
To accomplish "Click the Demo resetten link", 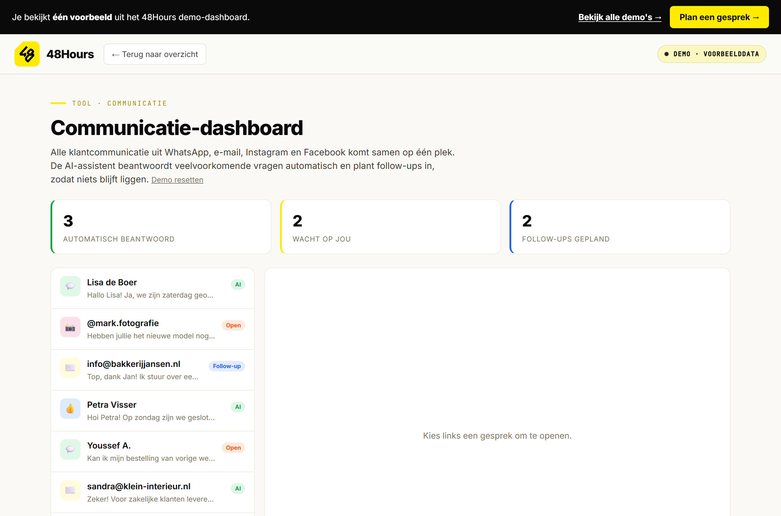I will coord(177,180).
